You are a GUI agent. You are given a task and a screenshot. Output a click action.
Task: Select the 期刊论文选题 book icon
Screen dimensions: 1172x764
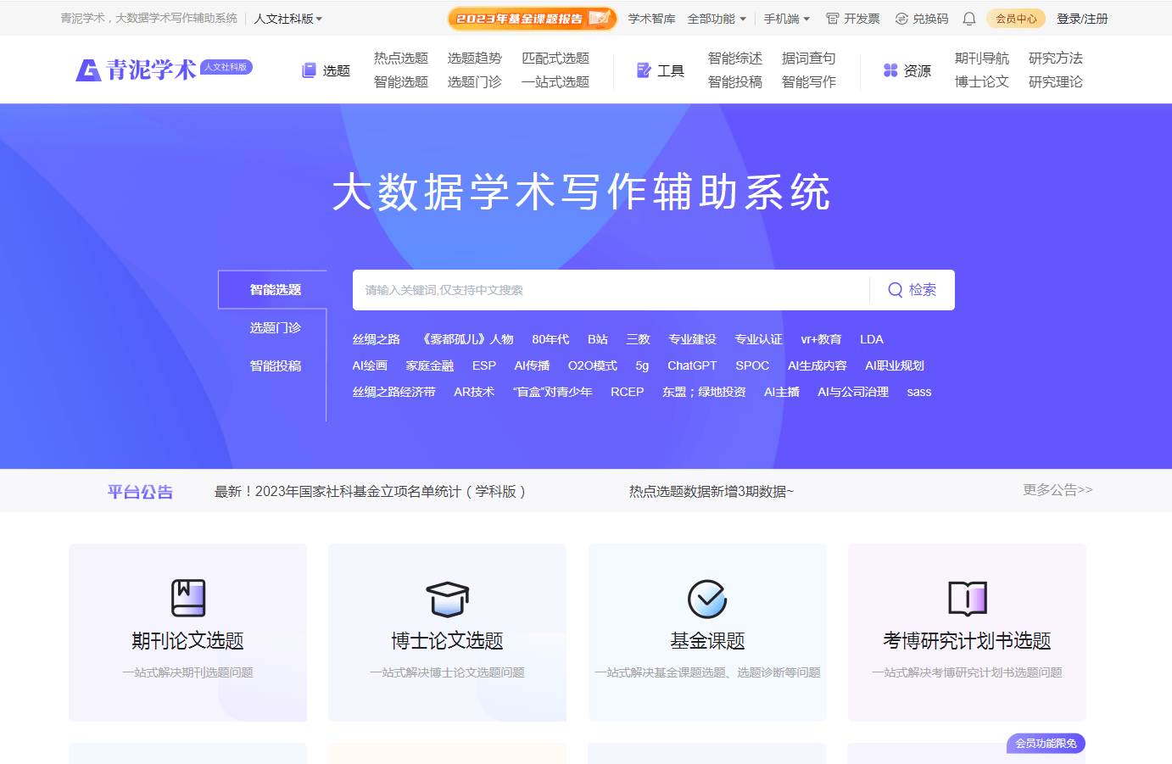187,598
